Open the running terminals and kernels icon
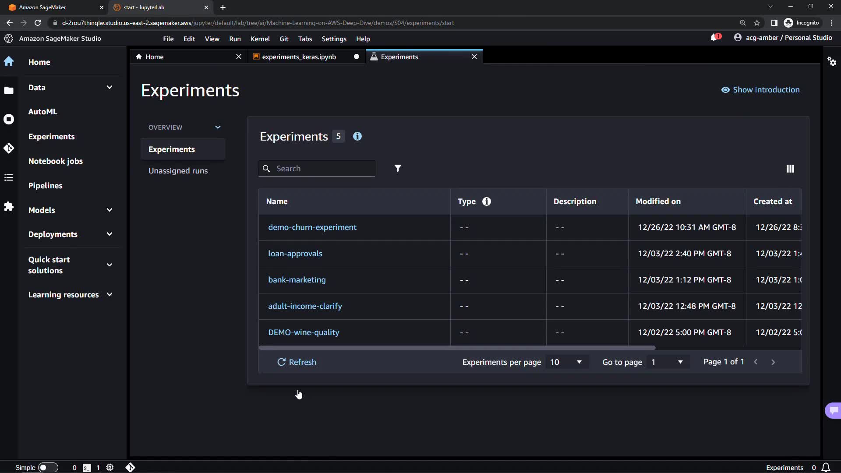Image resolution: width=841 pixels, height=473 pixels. (9, 119)
